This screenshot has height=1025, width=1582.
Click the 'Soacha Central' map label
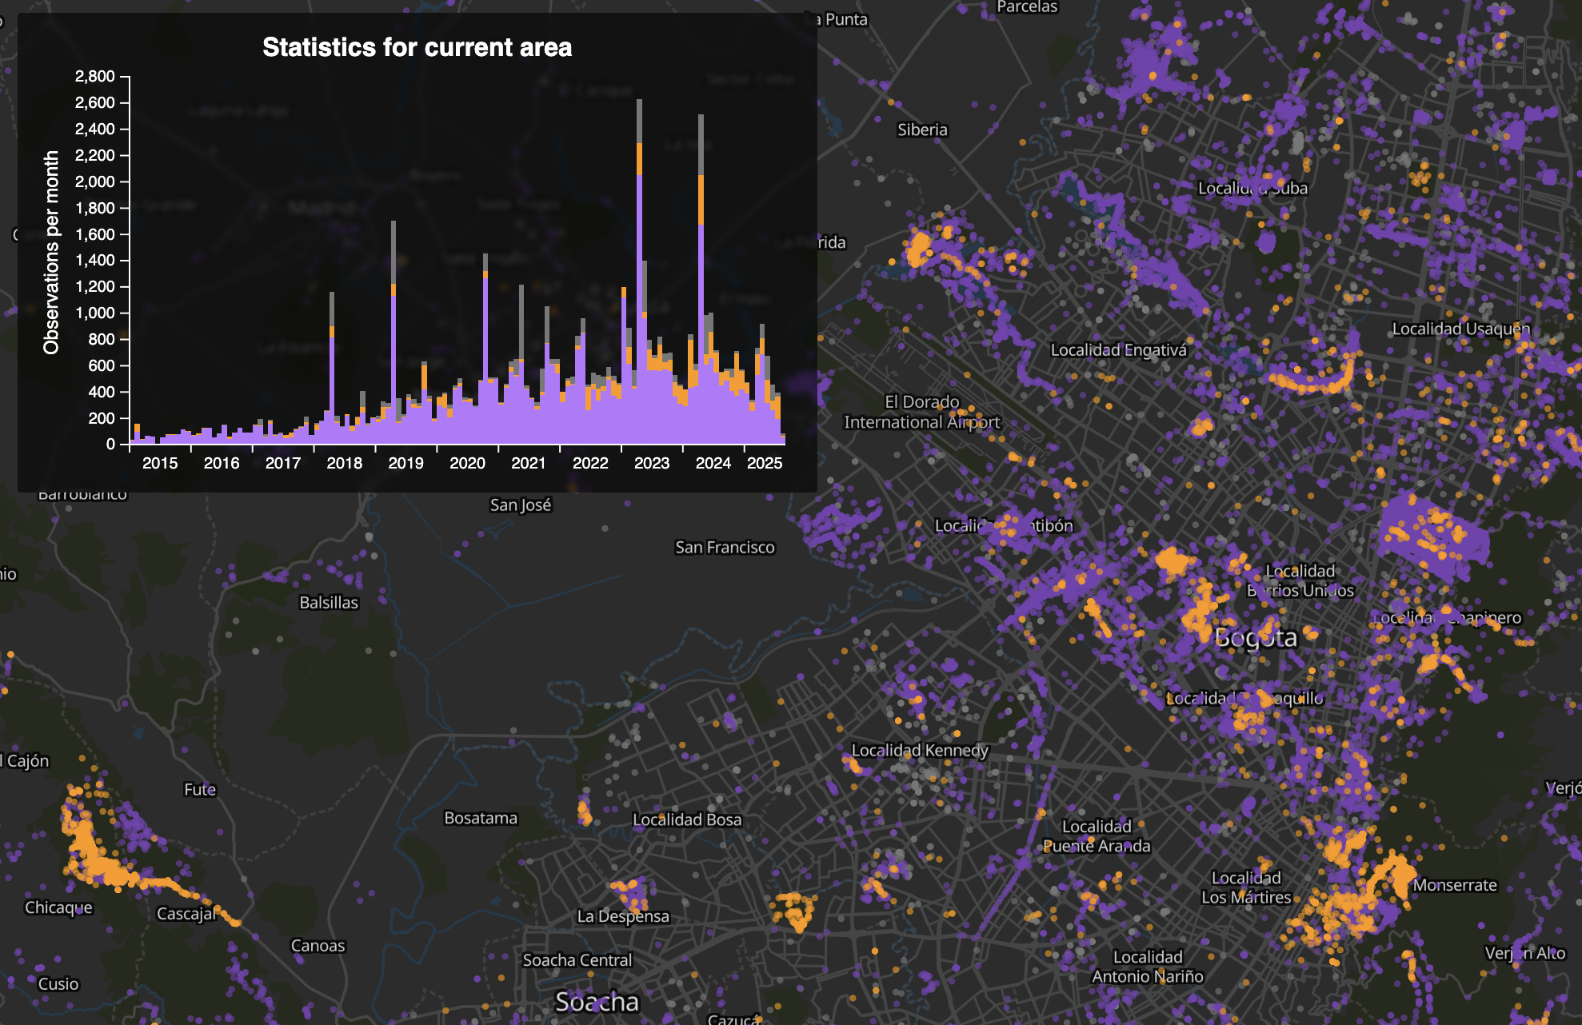(577, 959)
